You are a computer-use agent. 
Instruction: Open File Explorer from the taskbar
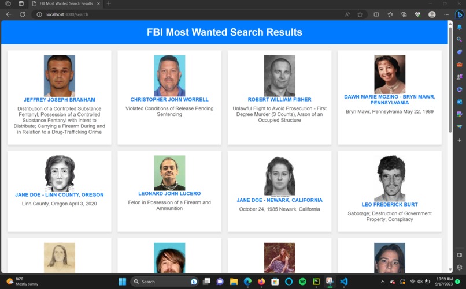coord(234,282)
